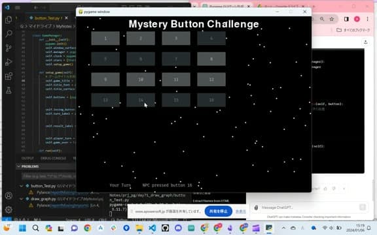Screen dimensions: 377x235
Task: Show hidden system tray icons
Action: (283, 228)
